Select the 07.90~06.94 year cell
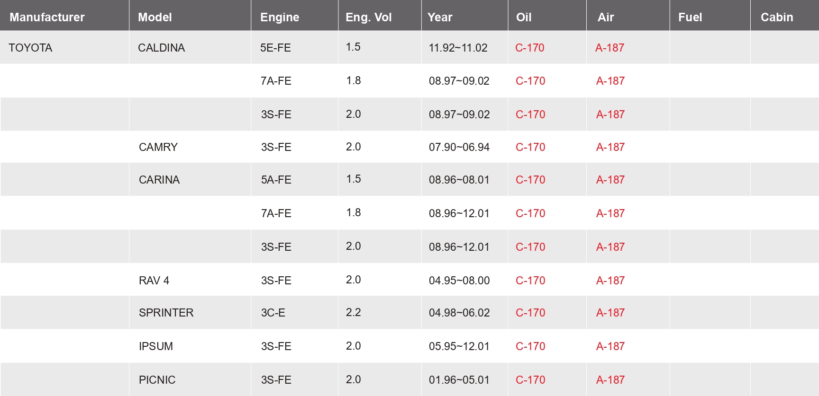This screenshot has width=819, height=396. [x=459, y=147]
